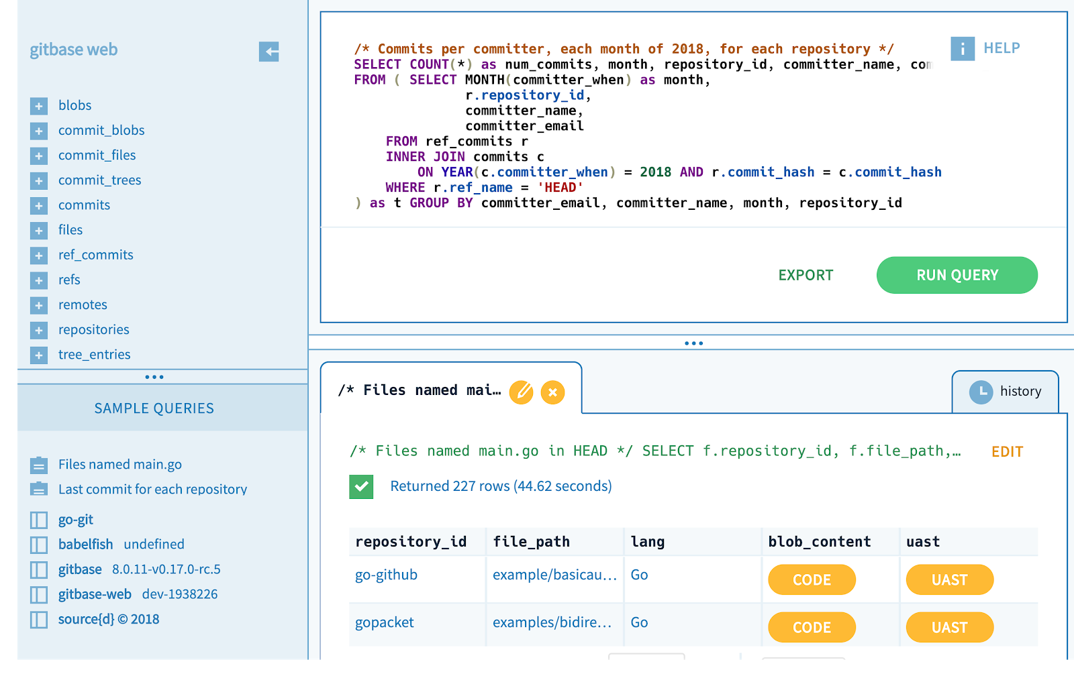
Task: Click the ellipsis divider between query and results panels
Action: [694, 343]
